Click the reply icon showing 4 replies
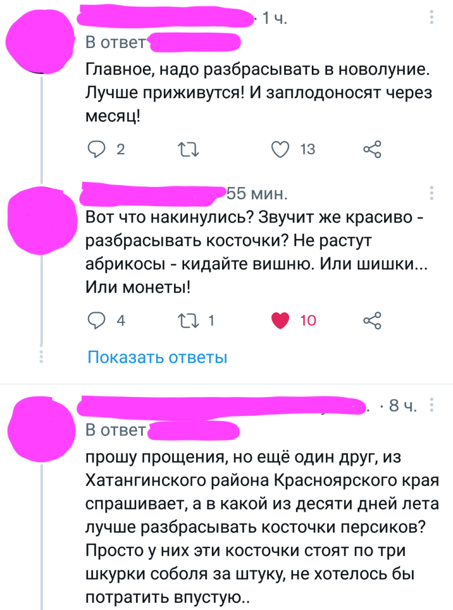This screenshot has width=453, height=610. coord(98,320)
